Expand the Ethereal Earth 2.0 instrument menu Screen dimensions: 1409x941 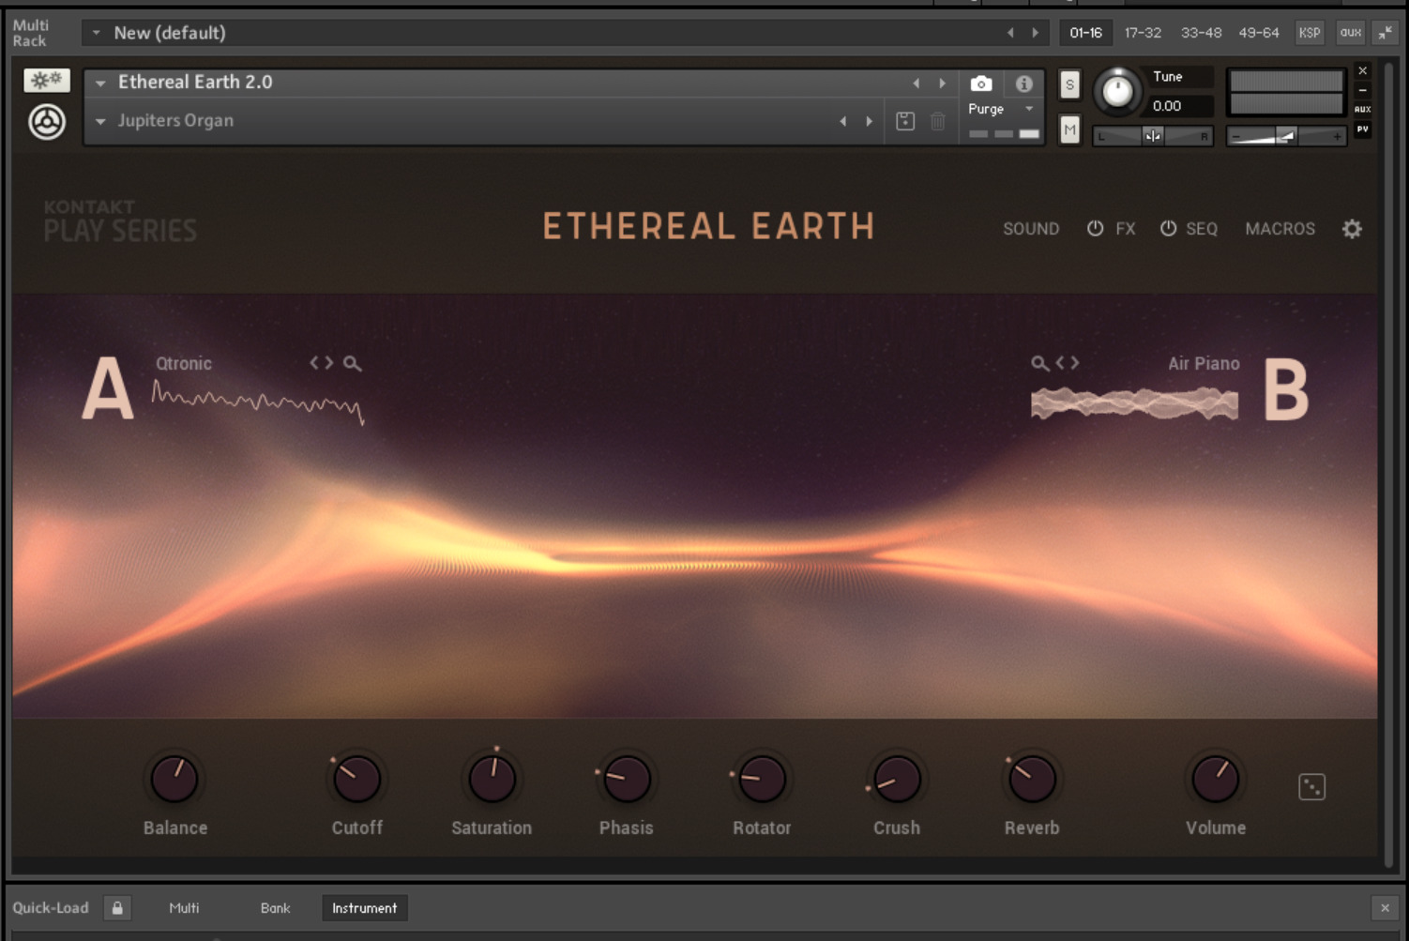tap(100, 83)
